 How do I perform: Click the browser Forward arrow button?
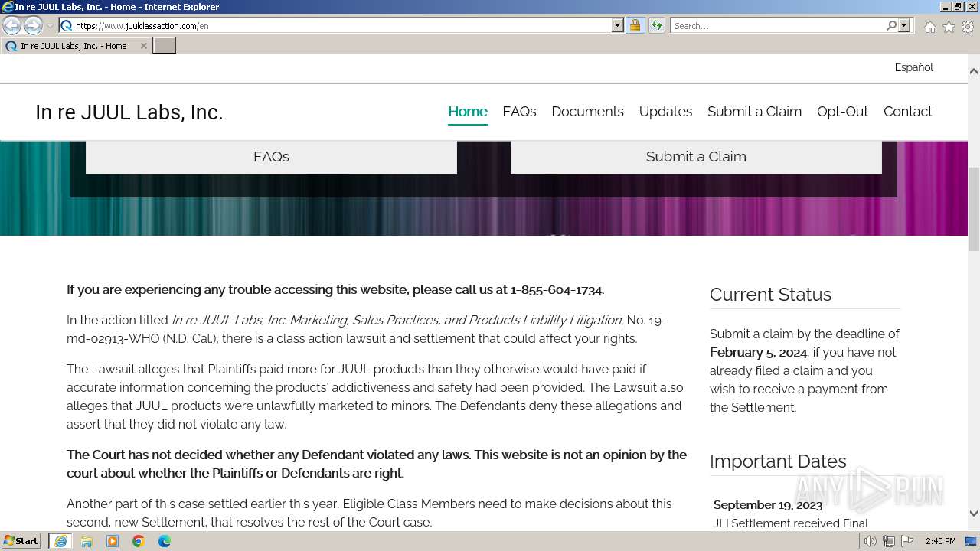pos(33,25)
